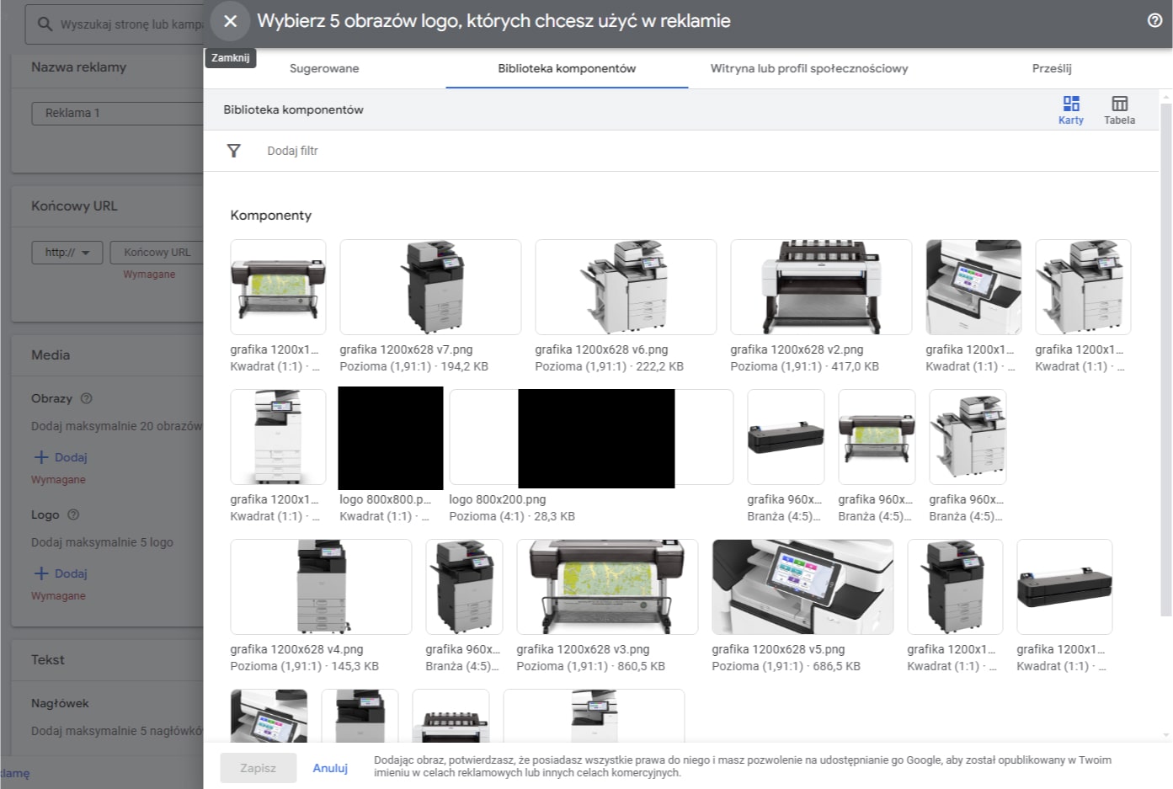Click the Anuluj button

[330, 768]
